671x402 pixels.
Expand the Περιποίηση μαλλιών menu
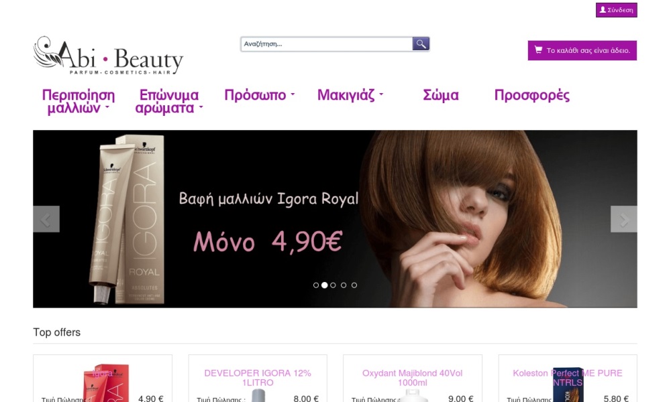pyautogui.click(x=78, y=101)
